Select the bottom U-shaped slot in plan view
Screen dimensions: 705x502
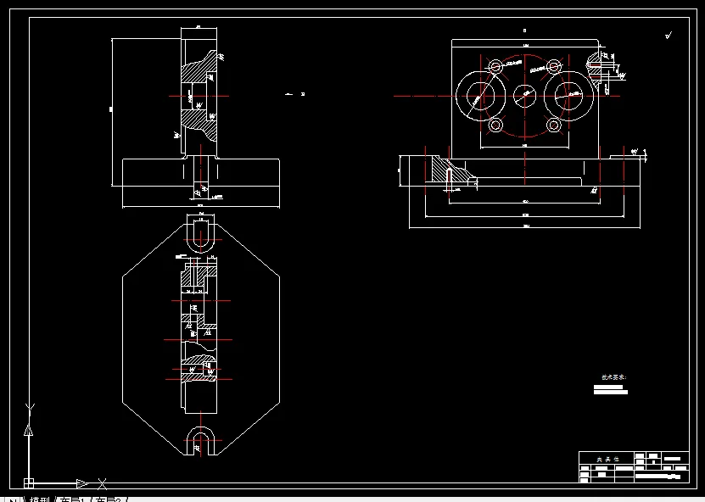[x=200, y=440]
